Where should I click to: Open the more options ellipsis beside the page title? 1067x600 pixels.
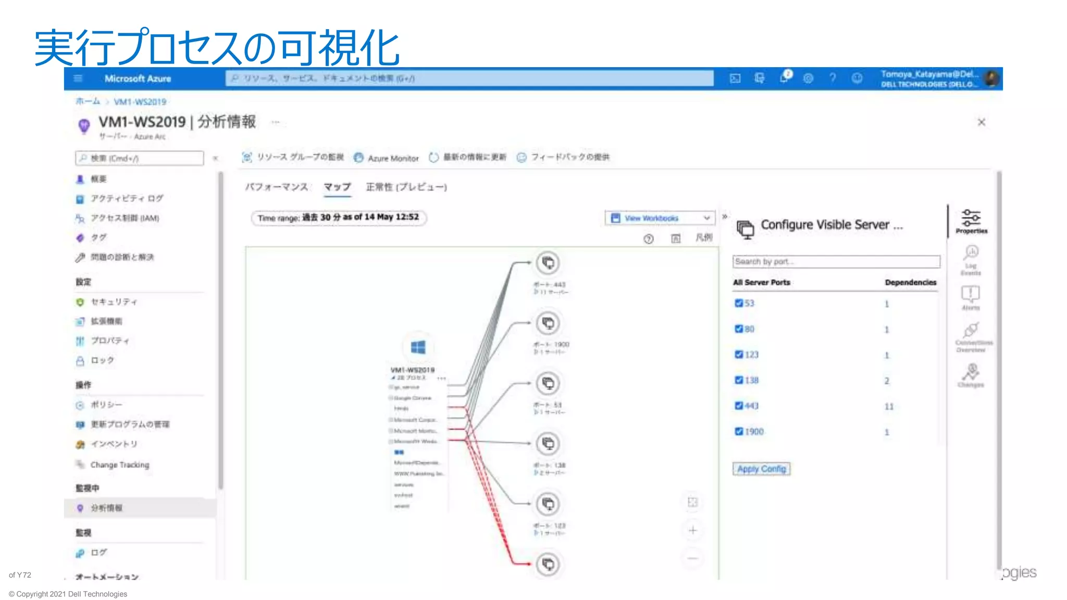click(x=276, y=122)
